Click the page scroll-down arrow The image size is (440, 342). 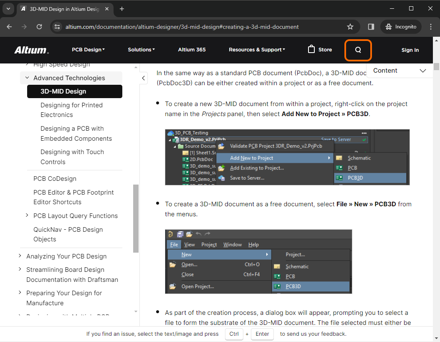click(x=436, y=338)
